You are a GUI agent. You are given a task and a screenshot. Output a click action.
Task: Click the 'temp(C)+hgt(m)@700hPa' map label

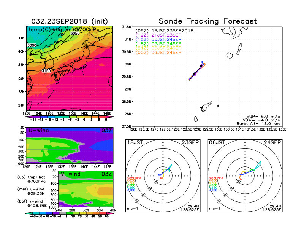(64, 30)
